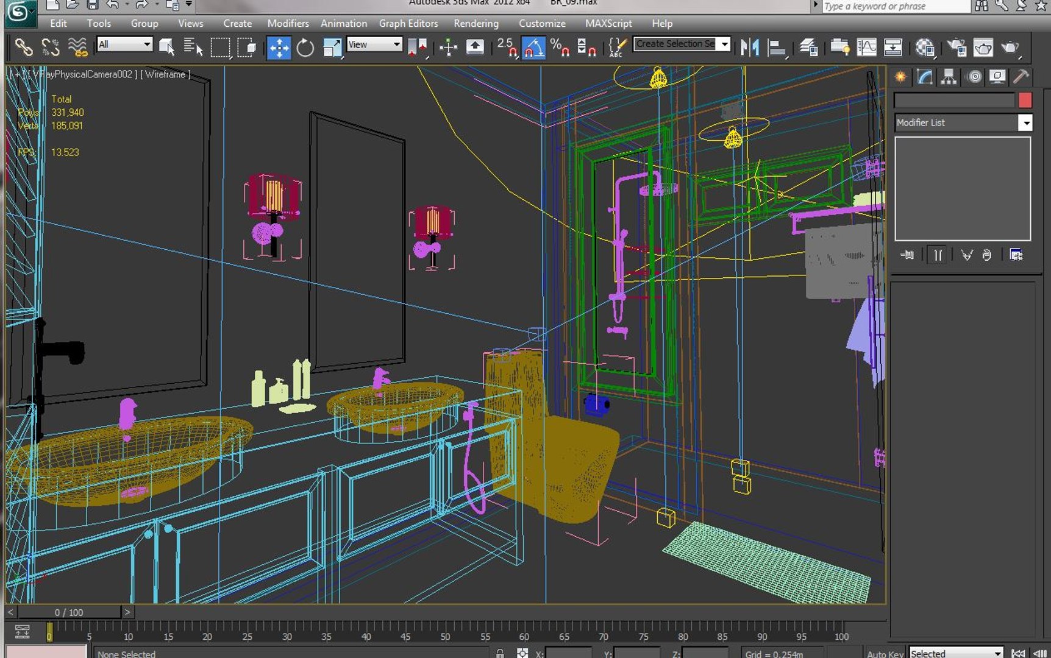Activate the Select and Scale tool
The image size is (1051, 658).
332,48
